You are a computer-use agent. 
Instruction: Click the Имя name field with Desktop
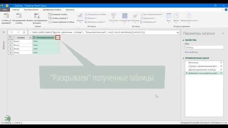(204, 47)
